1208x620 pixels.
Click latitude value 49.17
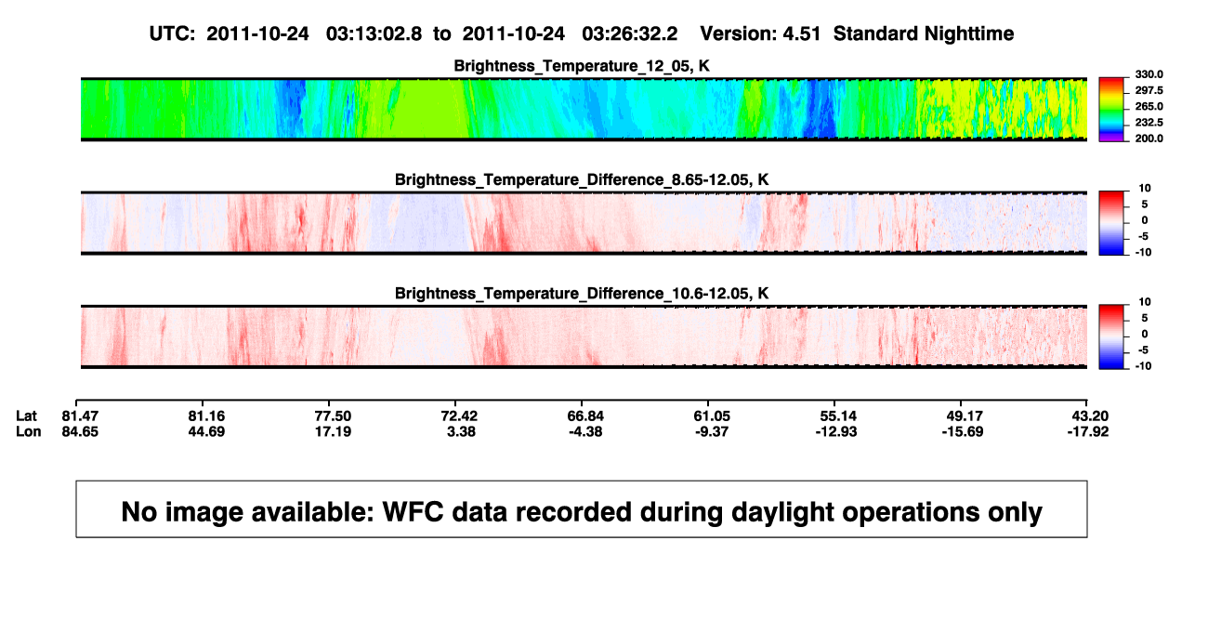point(963,416)
